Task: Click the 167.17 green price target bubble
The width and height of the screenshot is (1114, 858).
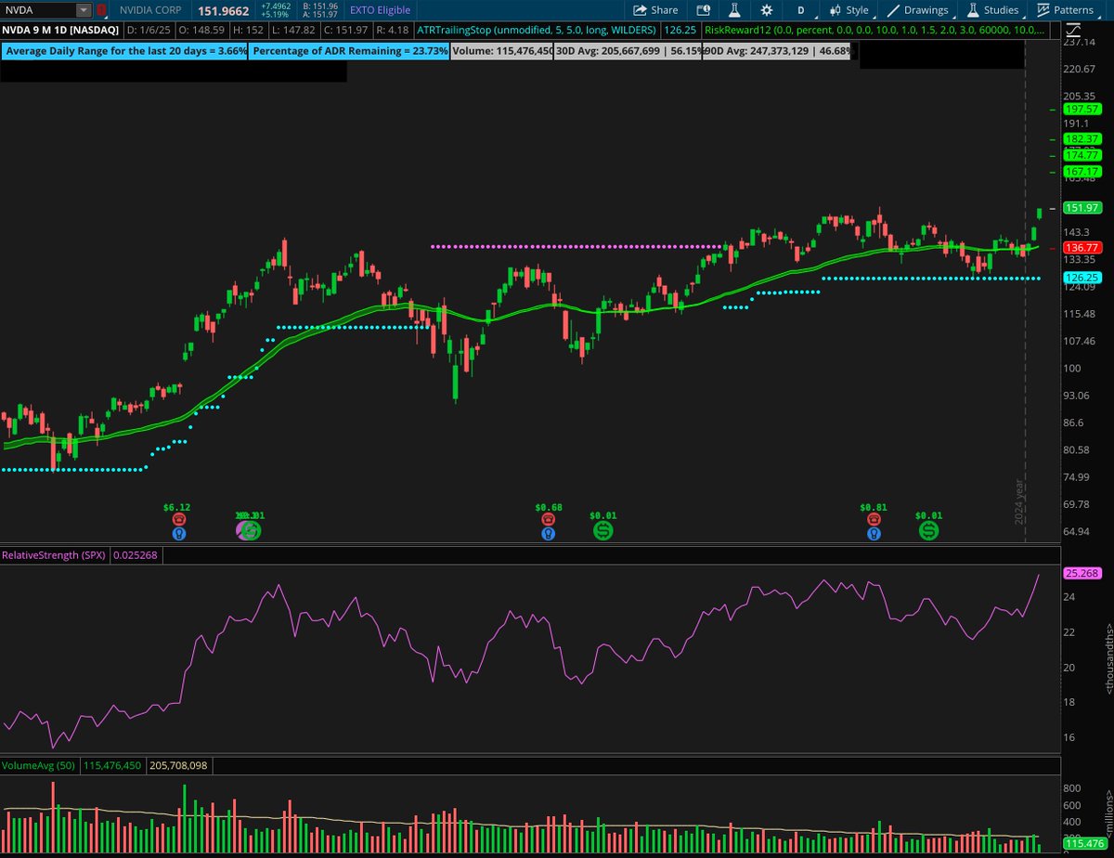Action: click(1082, 172)
